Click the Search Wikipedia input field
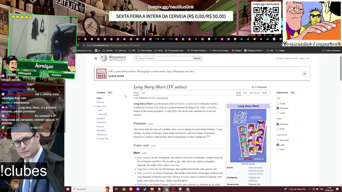342x192 pixels. pos(163,58)
